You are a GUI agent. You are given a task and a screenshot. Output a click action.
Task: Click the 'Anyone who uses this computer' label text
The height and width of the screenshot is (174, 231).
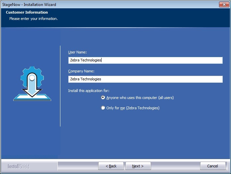[140, 98]
